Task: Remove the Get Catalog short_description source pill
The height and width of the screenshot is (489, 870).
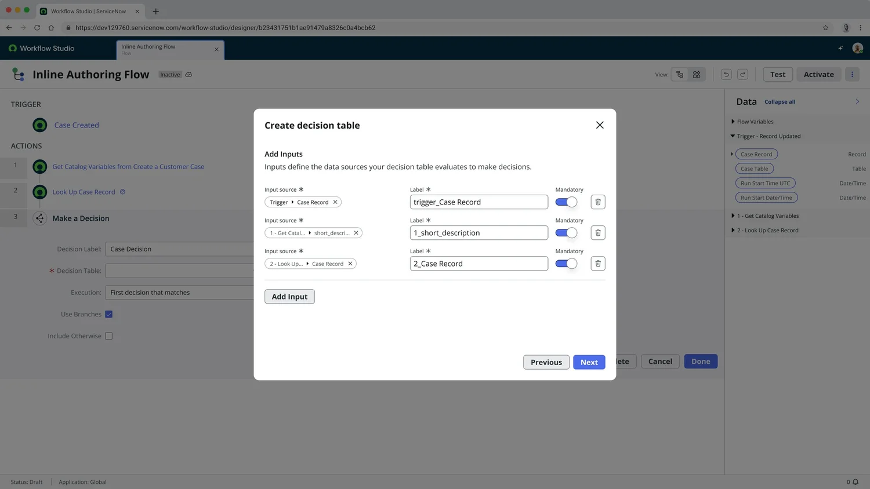Action: click(x=356, y=233)
